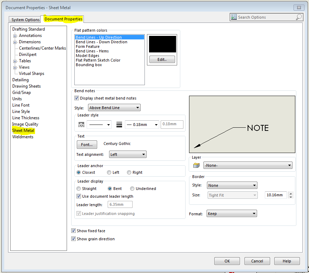Screen dimensions: 309x273
Task: Choose the Right leader anchor radio button
Action: [129, 172]
